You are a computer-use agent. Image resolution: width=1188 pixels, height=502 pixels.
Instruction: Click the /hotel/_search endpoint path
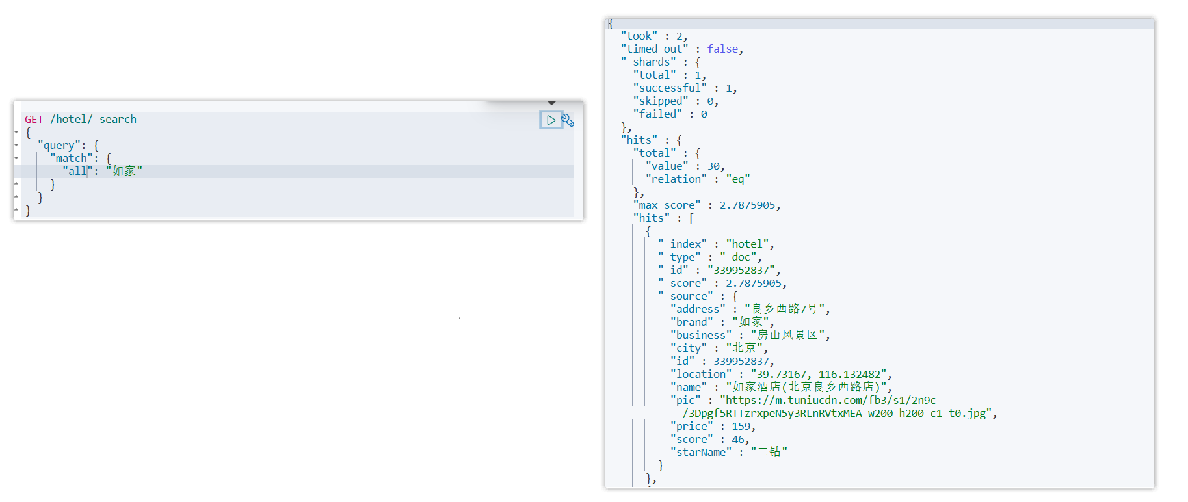click(x=94, y=120)
